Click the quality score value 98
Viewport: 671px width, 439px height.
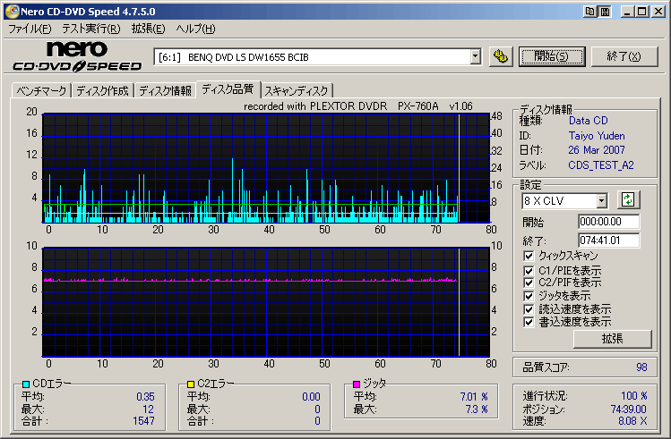coord(641,367)
